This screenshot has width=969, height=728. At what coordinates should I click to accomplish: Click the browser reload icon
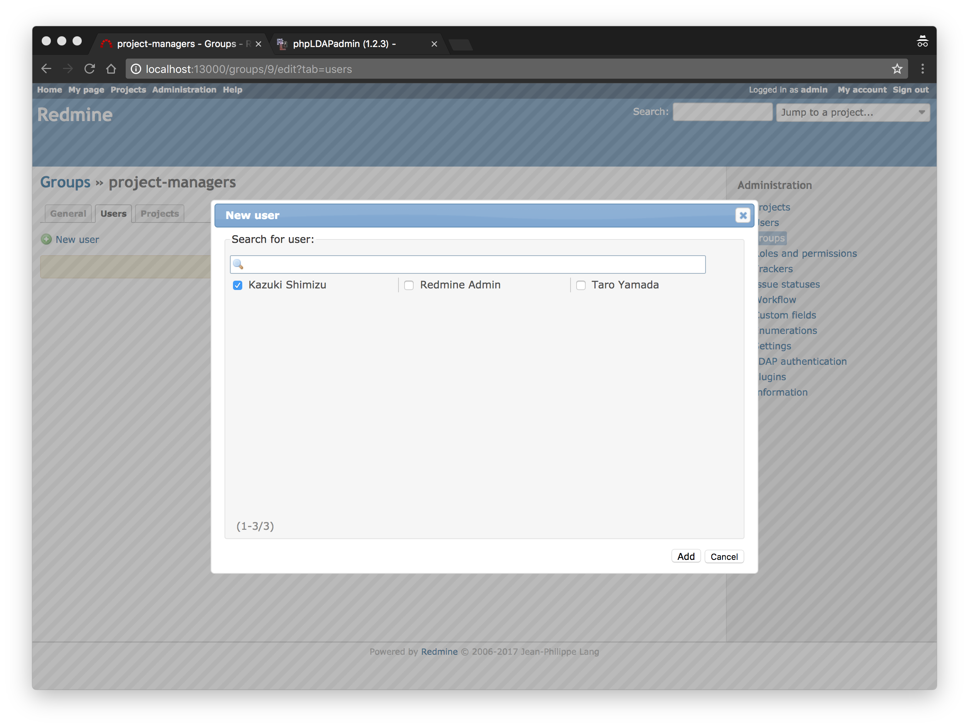point(90,69)
